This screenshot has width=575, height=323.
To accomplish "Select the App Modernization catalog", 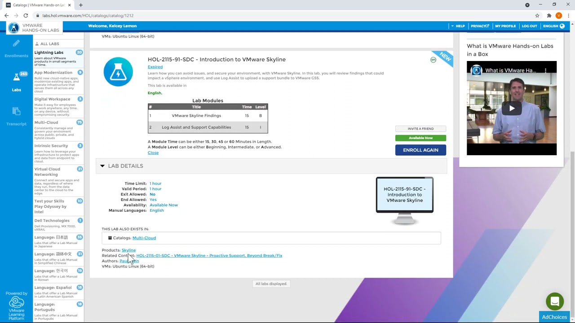I will coord(58,82).
